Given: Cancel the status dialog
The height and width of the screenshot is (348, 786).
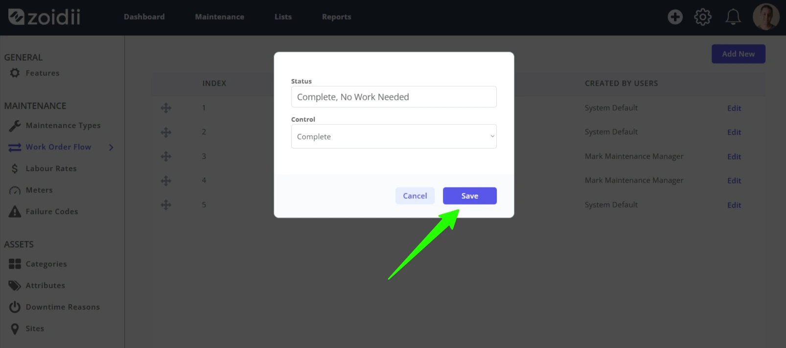Looking at the screenshot, I should (415, 196).
